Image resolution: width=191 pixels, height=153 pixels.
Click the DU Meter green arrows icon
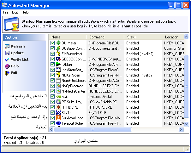pyautogui.click(x=58, y=43)
